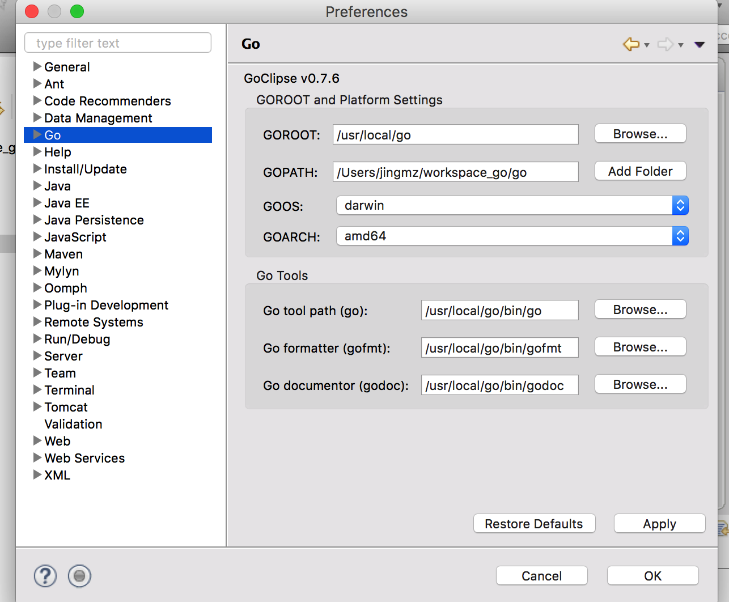Select Server in the tree
The height and width of the screenshot is (602, 729).
(x=63, y=356)
